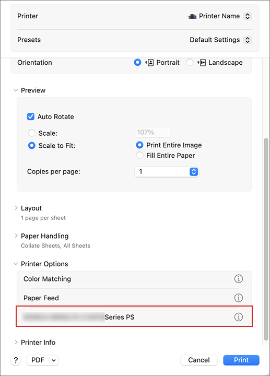Select the Scale radio button

click(x=32, y=133)
